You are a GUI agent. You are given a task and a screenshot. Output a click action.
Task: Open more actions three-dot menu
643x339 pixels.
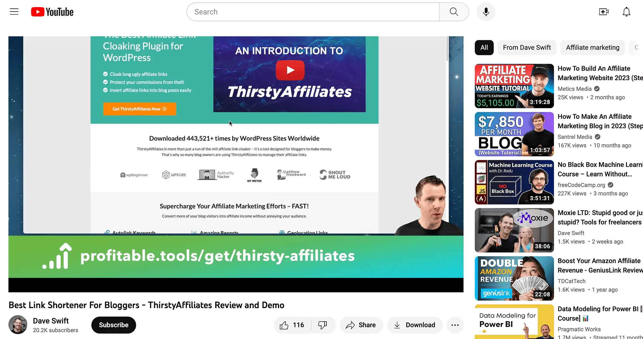coord(455,325)
